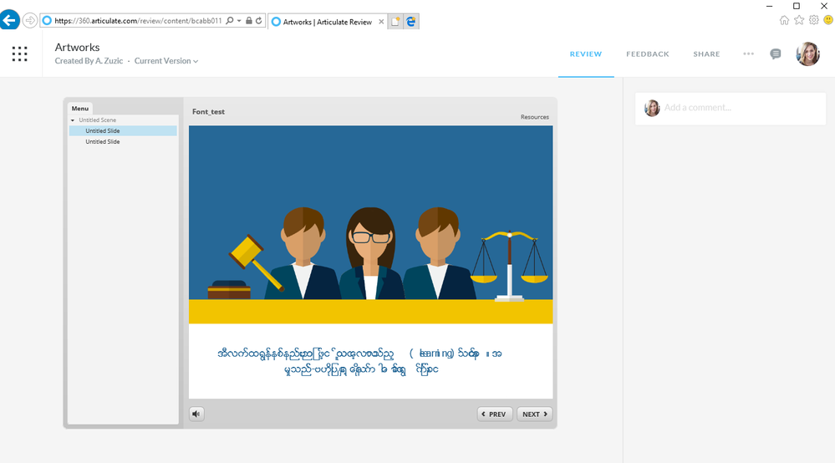Screen dimensions: 835x463
Task: Switch to the Feedback tab
Action: point(647,54)
